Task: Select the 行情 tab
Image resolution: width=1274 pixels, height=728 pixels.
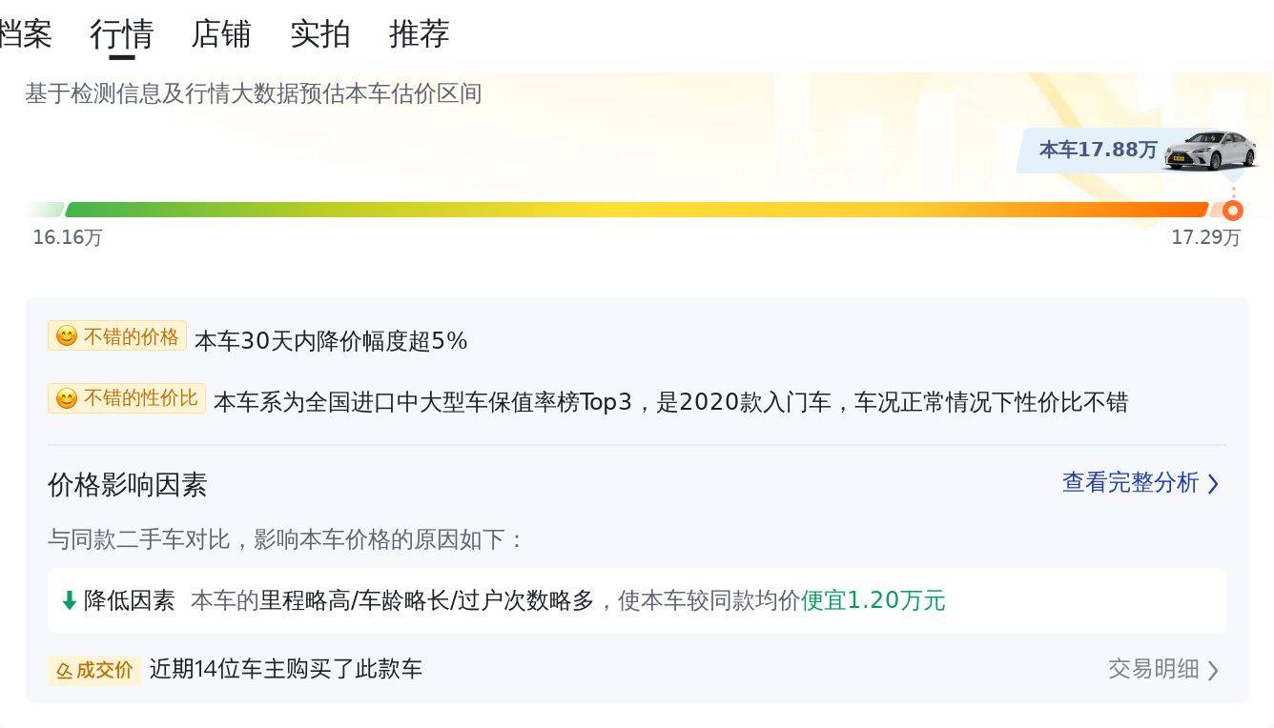Action: [x=122, y=34]
